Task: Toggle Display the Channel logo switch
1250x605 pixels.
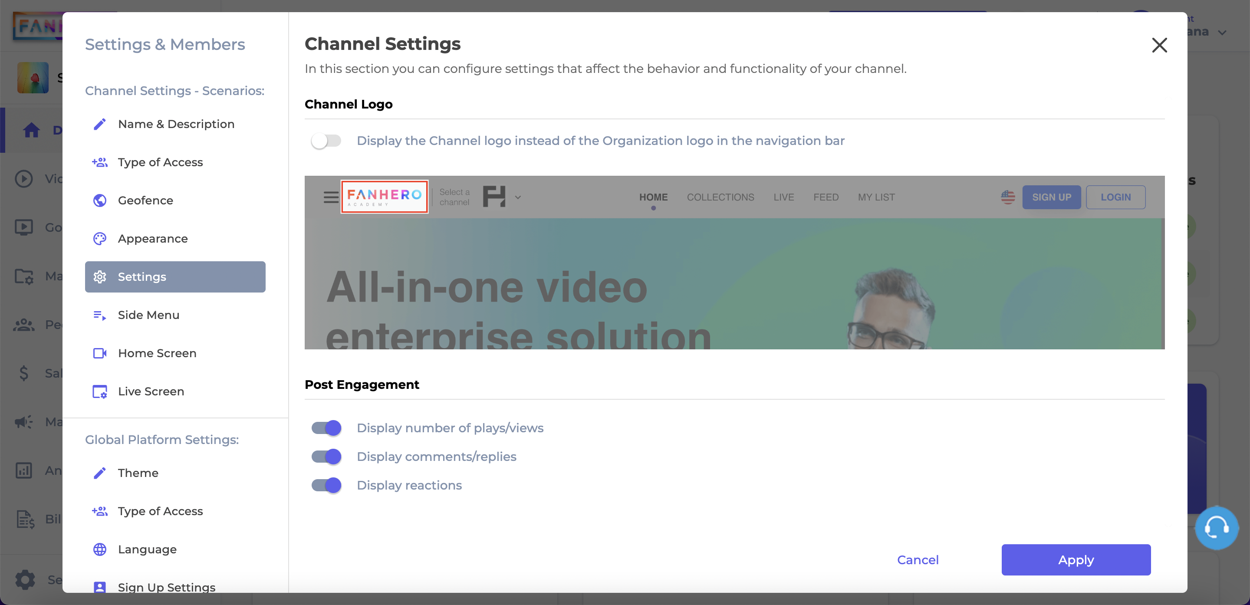Action: point(325,140)
